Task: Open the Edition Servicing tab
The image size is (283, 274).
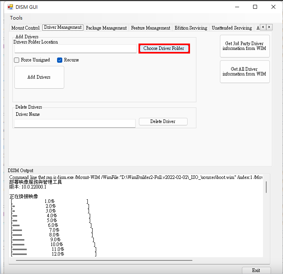Action: pyautogui.click(x=191, y=28)
